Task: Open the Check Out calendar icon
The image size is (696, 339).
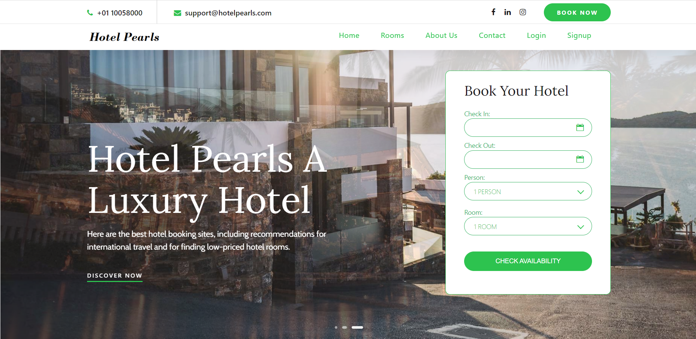Action: point(580,159)
